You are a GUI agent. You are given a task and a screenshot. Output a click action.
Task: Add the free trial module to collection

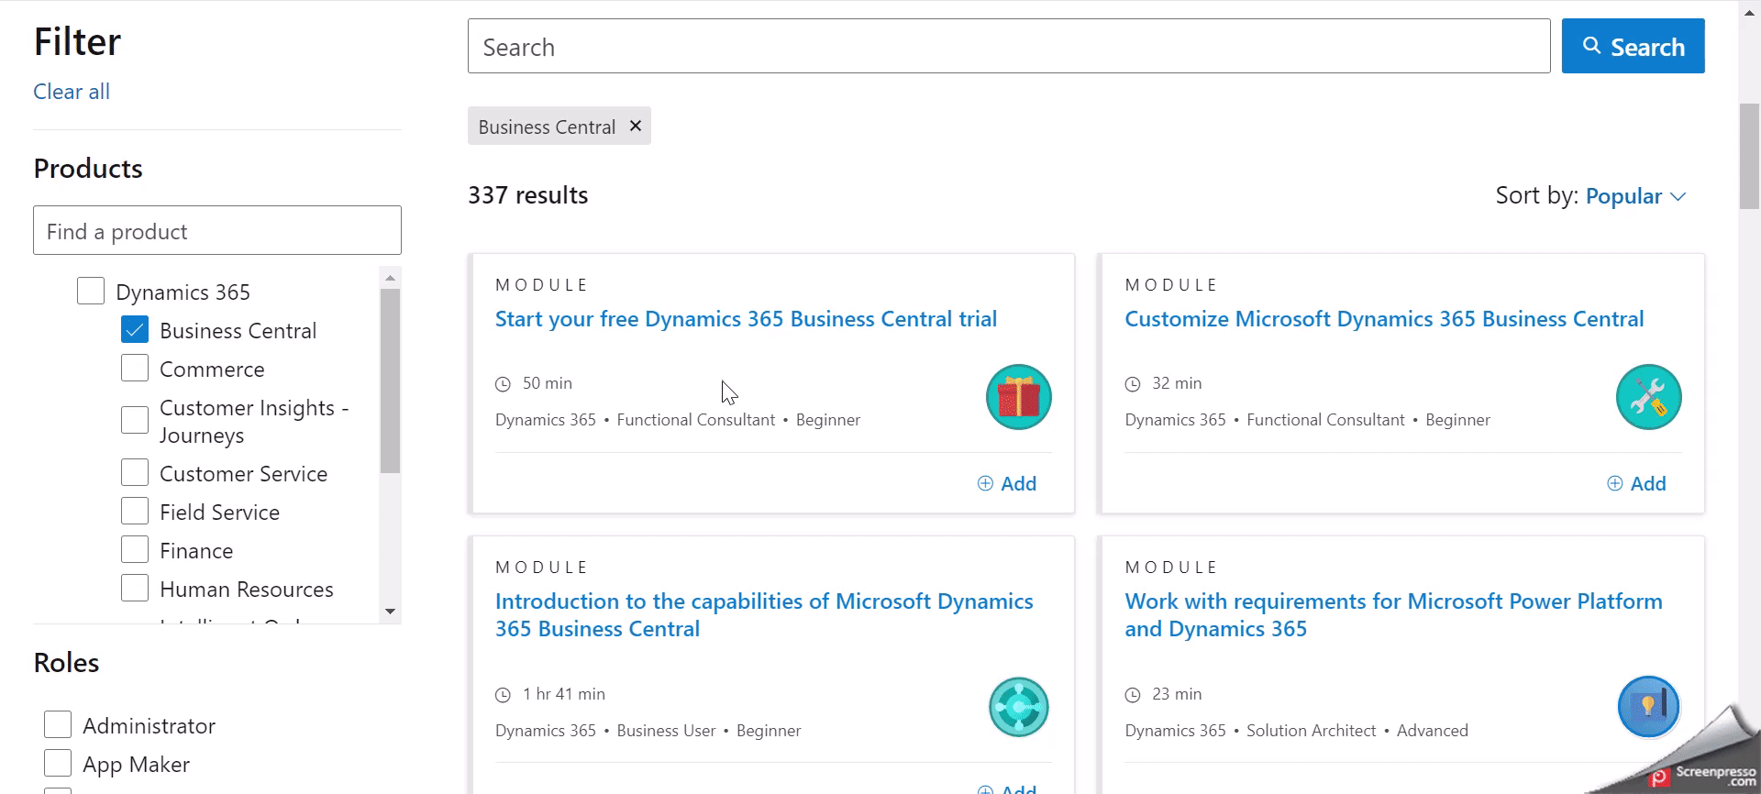point(1007,483)
